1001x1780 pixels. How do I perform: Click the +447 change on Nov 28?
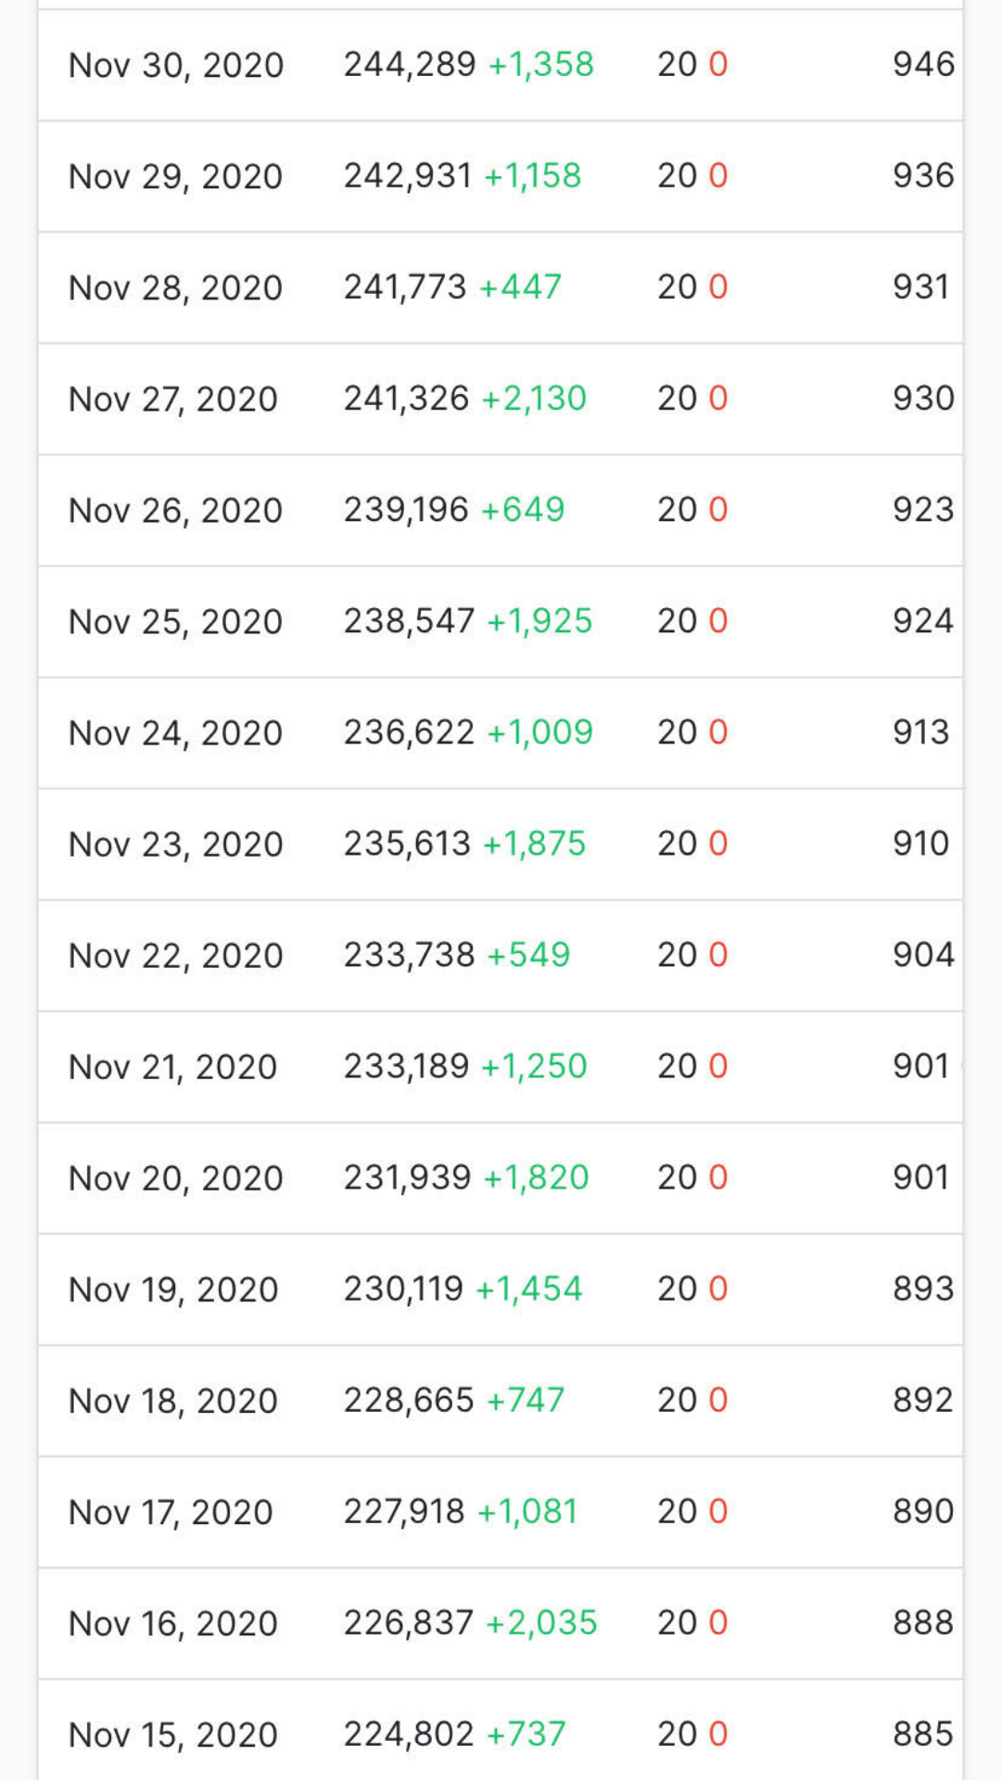click(520, 286)
